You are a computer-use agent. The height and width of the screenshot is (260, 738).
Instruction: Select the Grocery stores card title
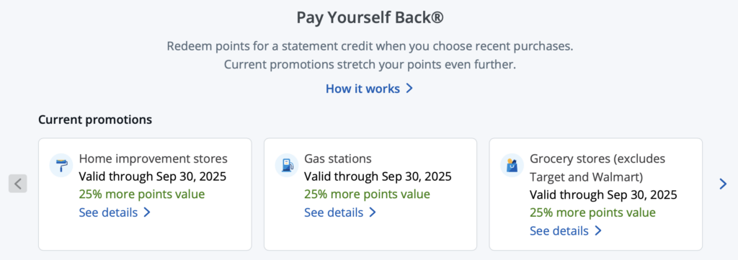597,168
